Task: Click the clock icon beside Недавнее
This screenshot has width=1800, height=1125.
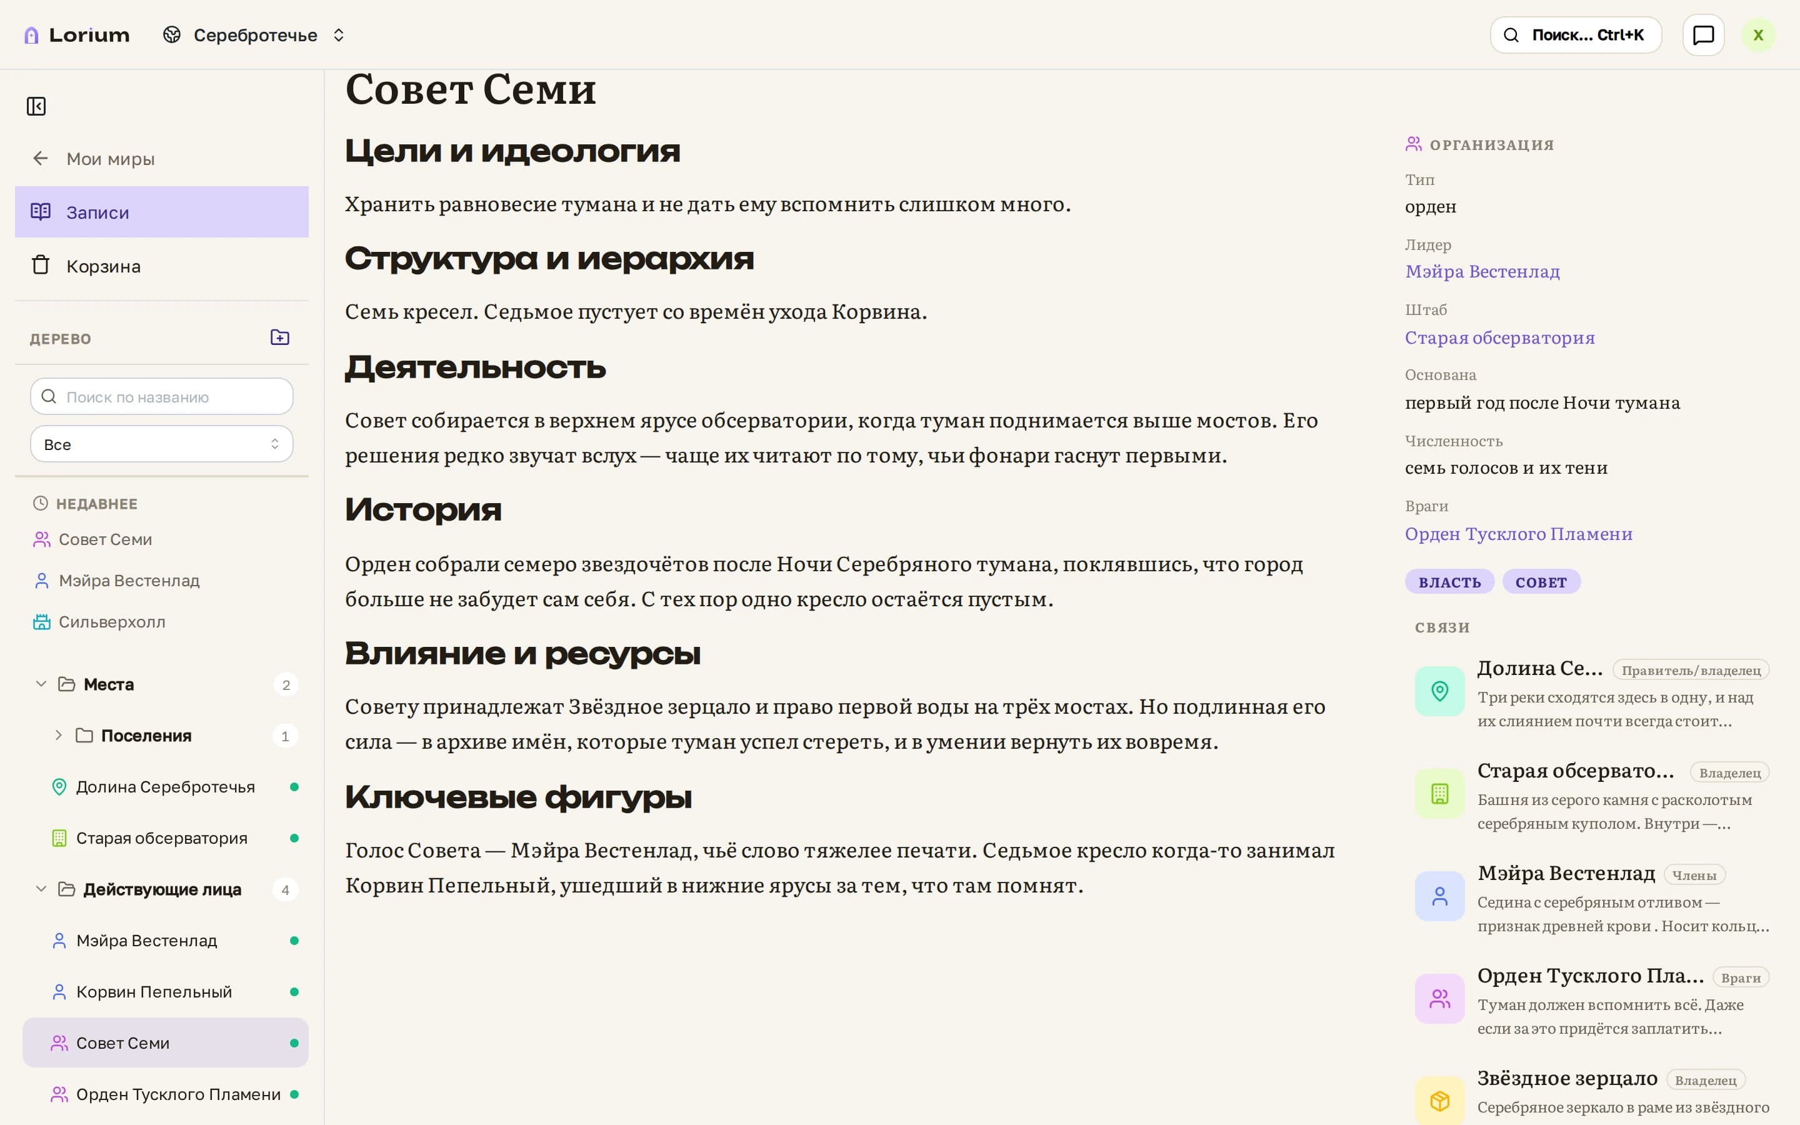Action: [40, 504]
